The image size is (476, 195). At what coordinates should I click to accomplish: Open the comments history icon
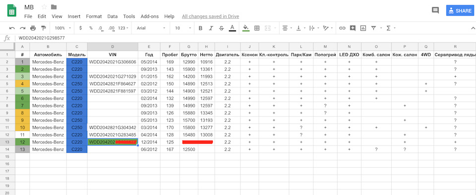435,10
